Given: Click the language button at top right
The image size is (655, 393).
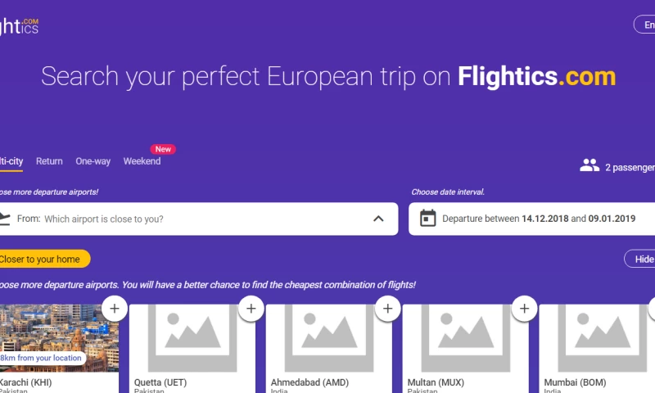Looking at the screenshot, I should 645,25.
